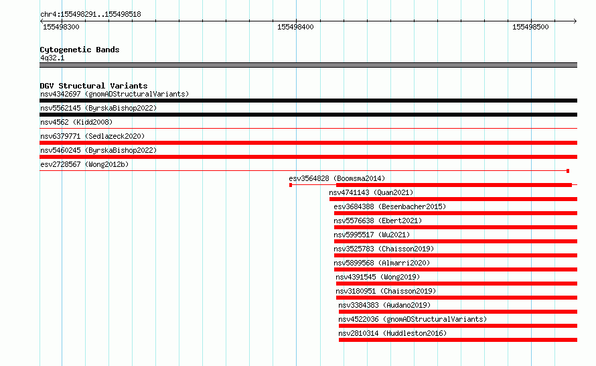Click the red bar under esv3564828 Boomsma2014

454,185
